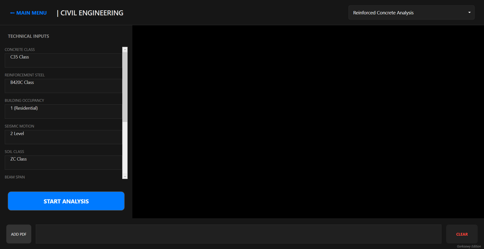Click inside the message input field
Viewport: 484px width, 249px height.
click(239, 234)
